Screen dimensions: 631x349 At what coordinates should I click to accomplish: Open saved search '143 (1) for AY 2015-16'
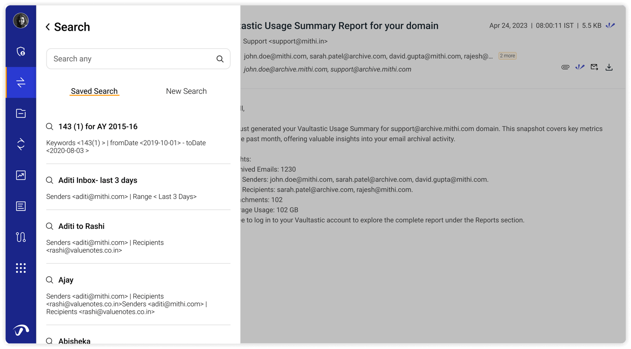(x=98, y=127)
